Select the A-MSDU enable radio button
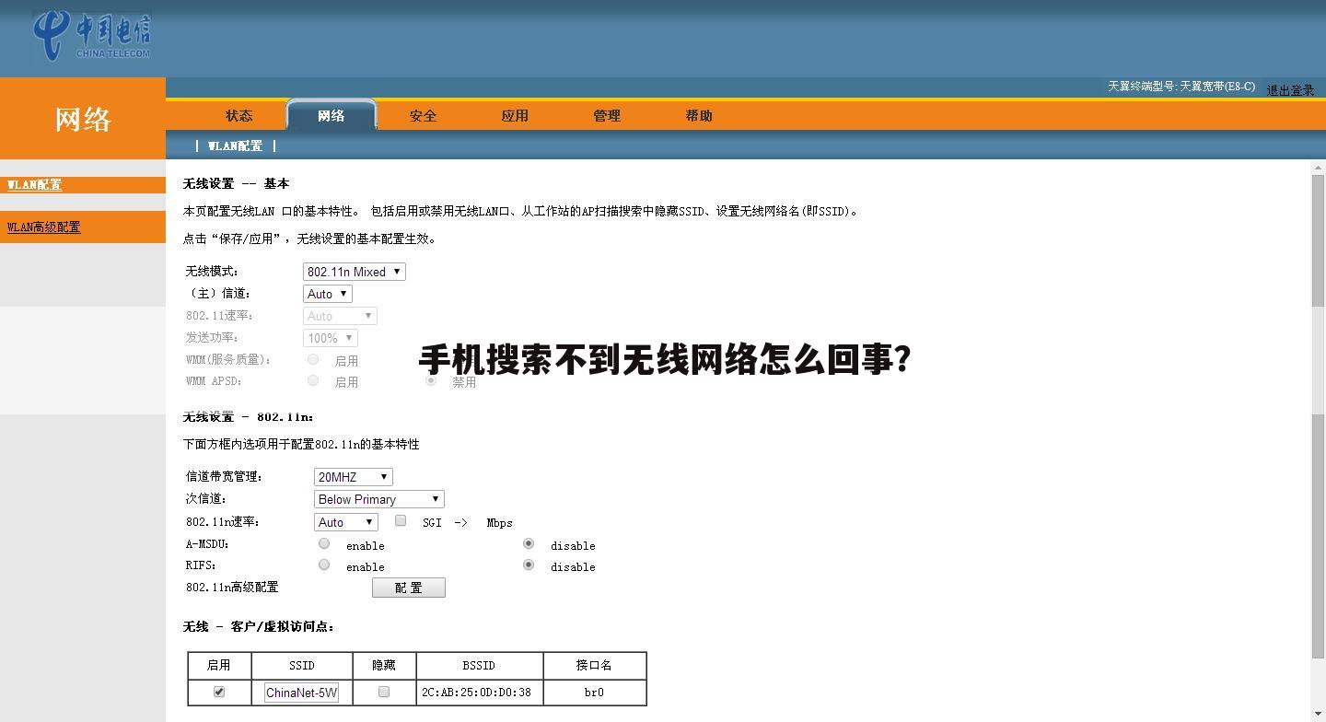This screenshot has width=1326, height=722. point(324,544)
